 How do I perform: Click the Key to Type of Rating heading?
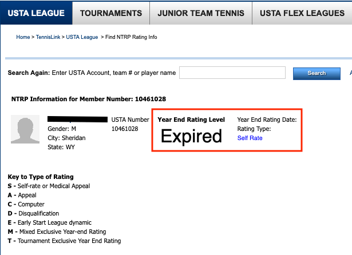[41, 177]
